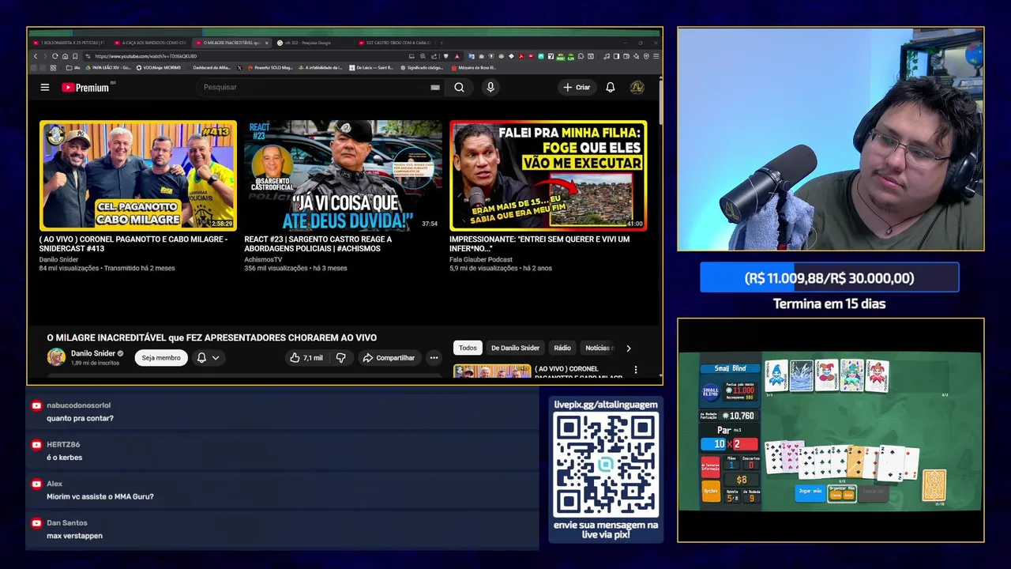
Task: Open 'REACT #23 | SARGENTO CASTRO' video title
Action: (318, 243)
